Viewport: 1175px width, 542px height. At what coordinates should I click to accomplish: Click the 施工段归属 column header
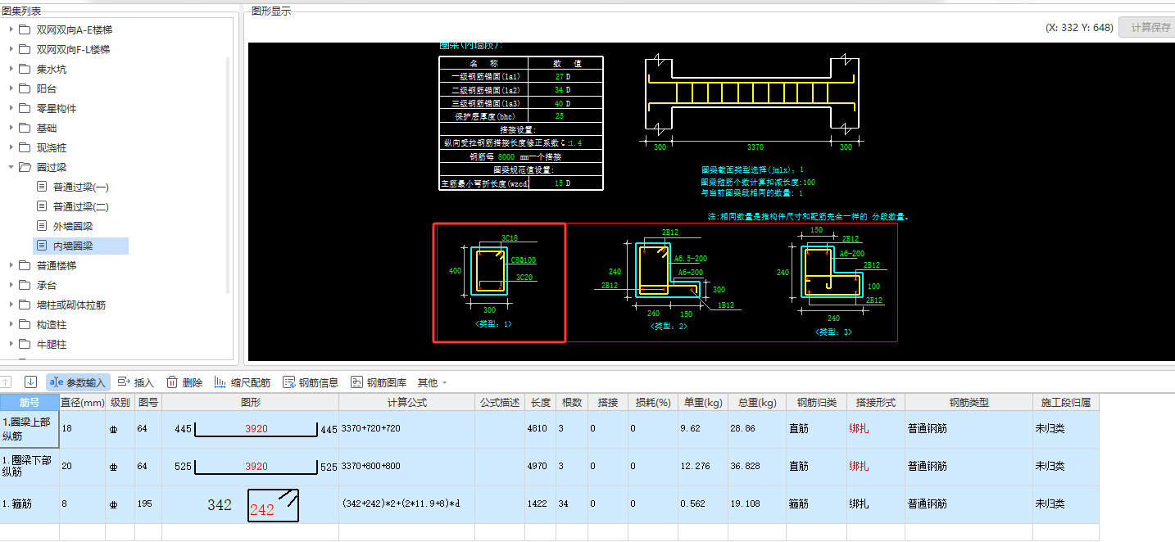[x=1066, y=403]
